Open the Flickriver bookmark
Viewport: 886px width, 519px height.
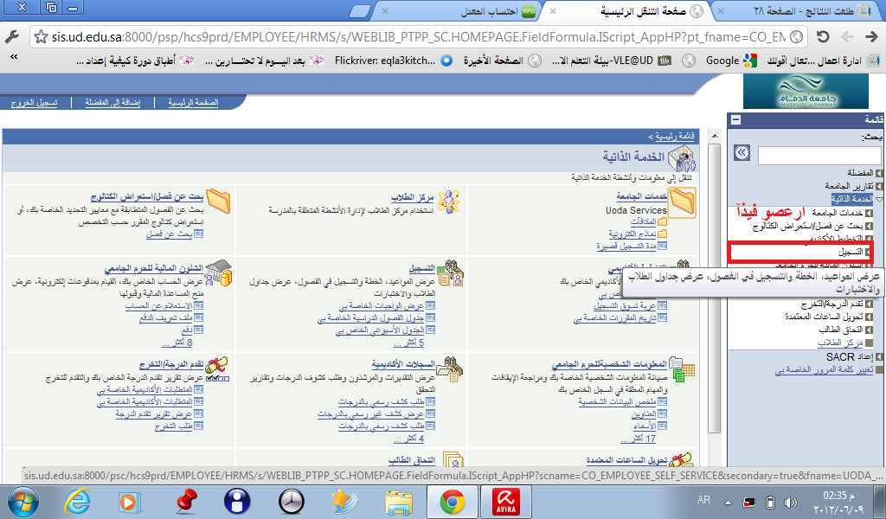tap(394, 61)
